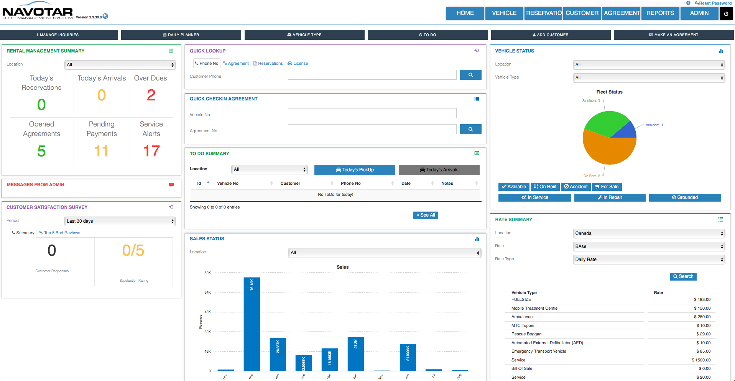Click the magnifier to search customer phone
735x381 pixels.
pyautogui.click(x=470, y=74)
